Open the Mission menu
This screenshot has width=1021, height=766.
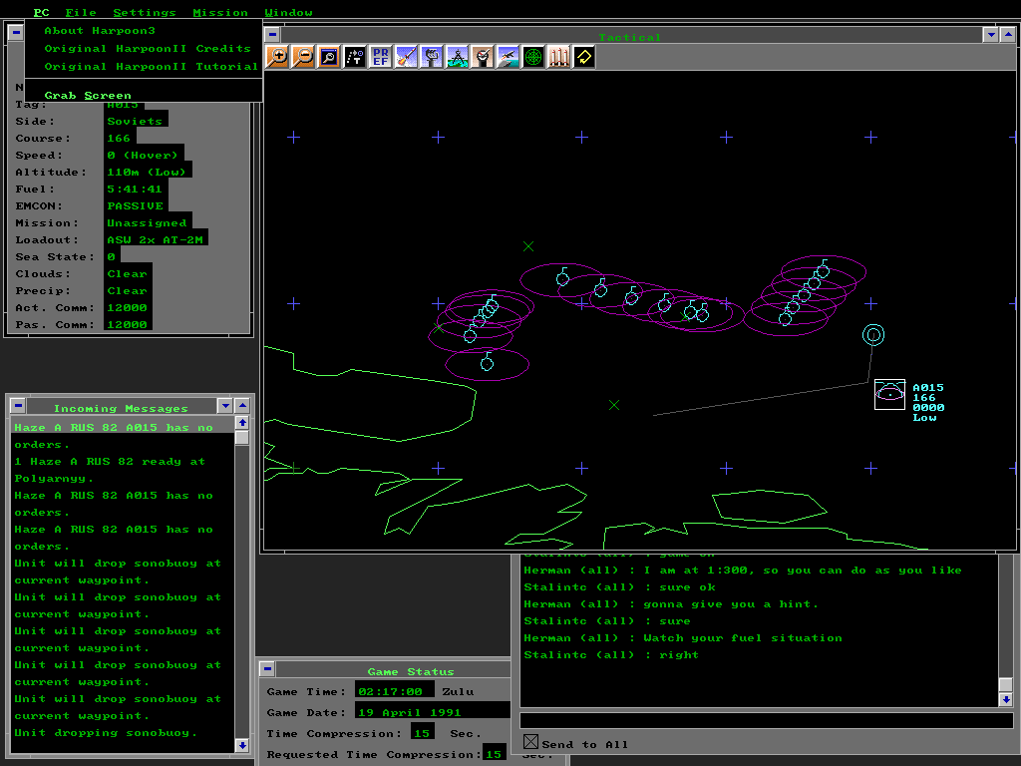tap(220, 12)
